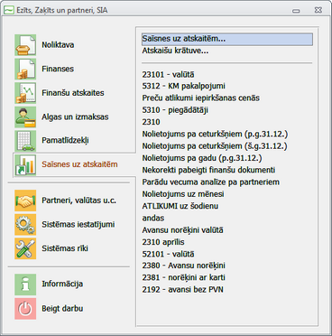The height and width of the screenshot is (336, 332).
Task: Click the Beigt darbu label
Action: (x=62, y=309)
